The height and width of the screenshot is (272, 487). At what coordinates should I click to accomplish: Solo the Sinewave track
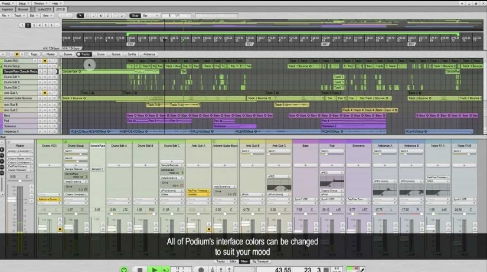click(40, 126)
